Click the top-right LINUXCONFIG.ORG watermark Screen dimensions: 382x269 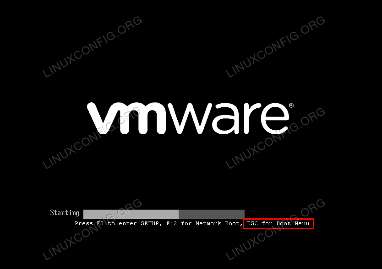tap(276, 47)
